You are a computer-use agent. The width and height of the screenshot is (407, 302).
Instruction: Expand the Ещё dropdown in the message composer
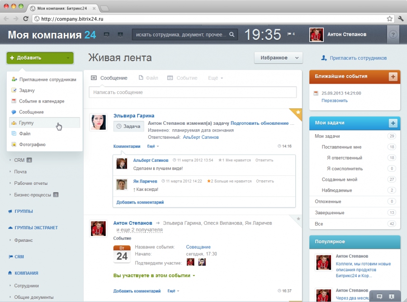click(x=215, y=78)
